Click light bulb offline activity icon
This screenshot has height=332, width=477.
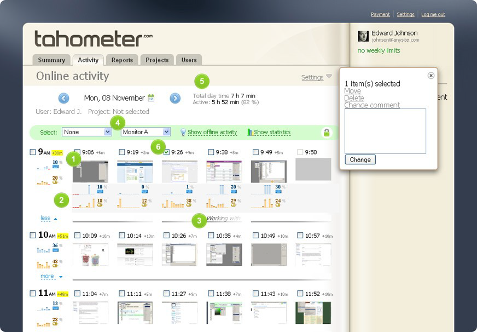[183, 132]
